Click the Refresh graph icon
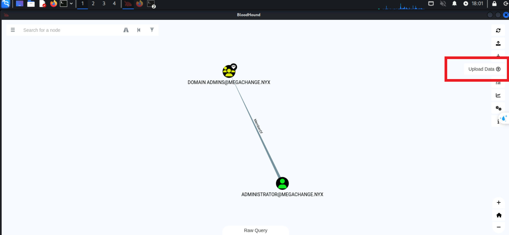The image size is (509, 235). click(498, 31)
